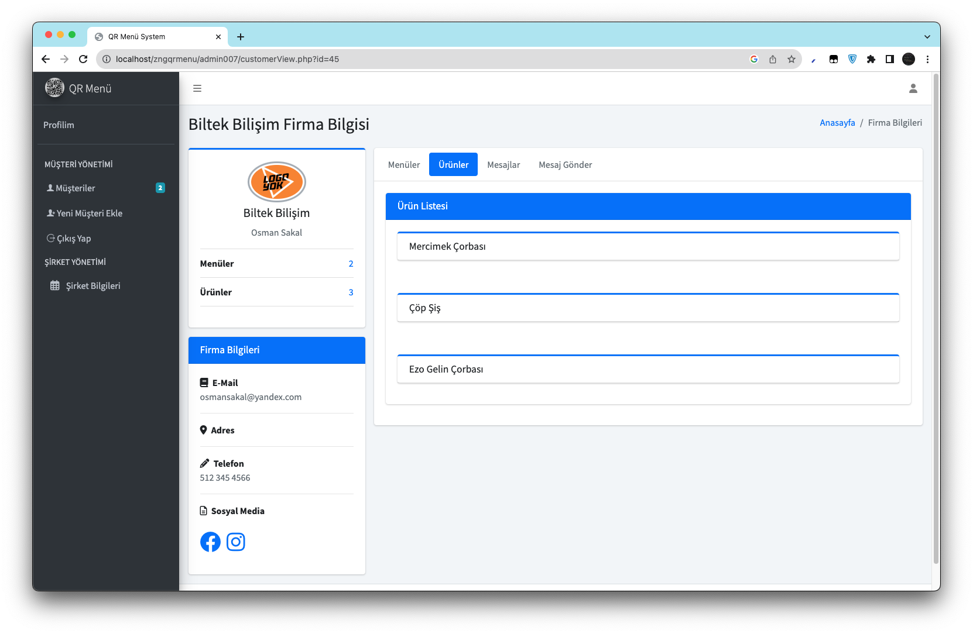Click the Biltek Bilişim company logo
973x634 pixels.
pos(276,182)
